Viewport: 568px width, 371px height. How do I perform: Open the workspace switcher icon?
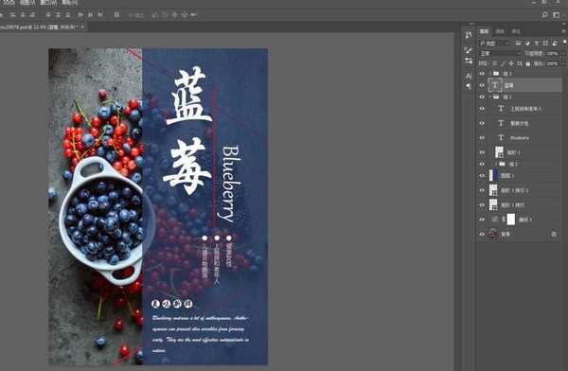click(x=557, y=15)
